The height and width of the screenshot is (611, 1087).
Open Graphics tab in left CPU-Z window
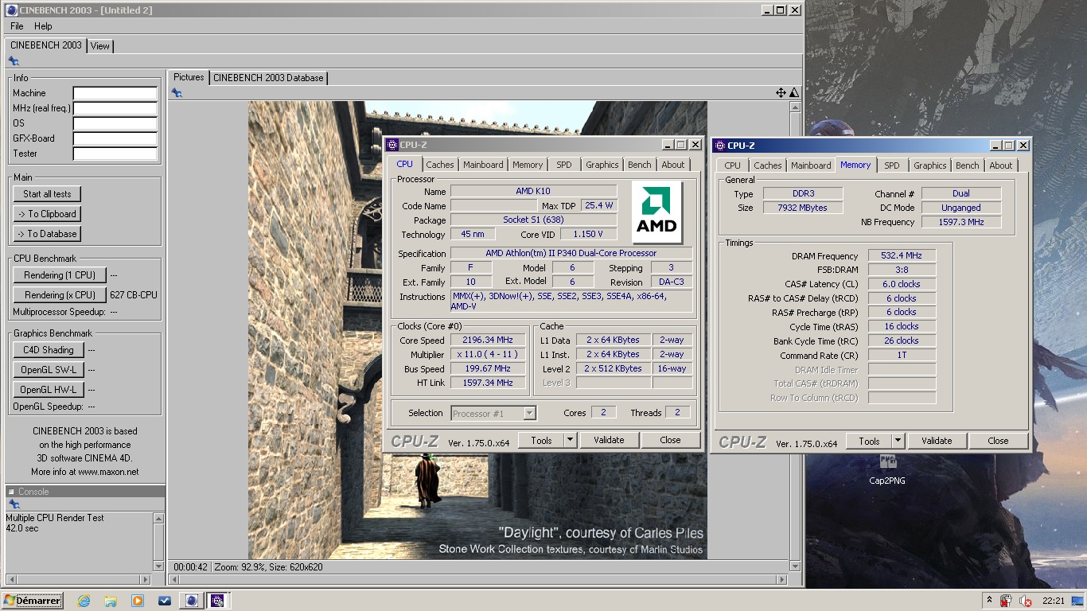[x=602, y=165]
